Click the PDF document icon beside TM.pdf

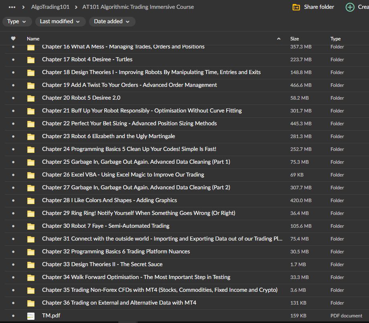[31, 315]
